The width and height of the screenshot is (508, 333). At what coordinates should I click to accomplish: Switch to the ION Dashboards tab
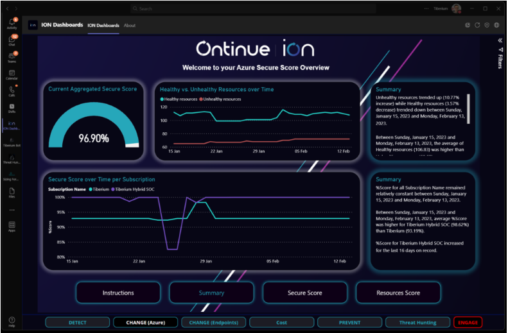pyautogui.click(x=103, y=26)
